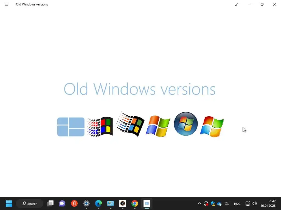
Task: Open the Windows Start menu
Action: click(x=9, y=203)
